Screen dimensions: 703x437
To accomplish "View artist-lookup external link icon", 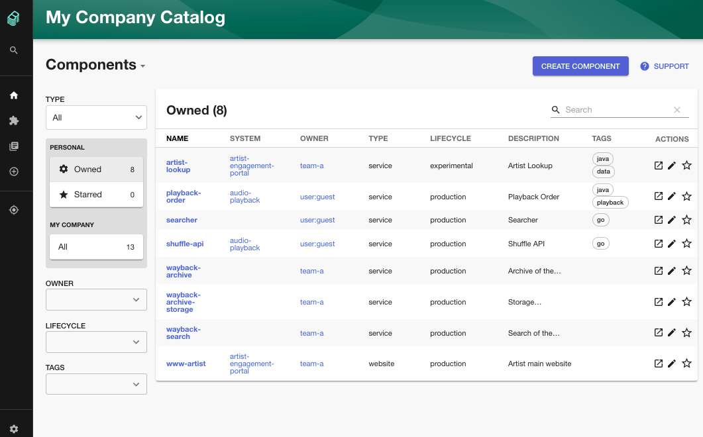I will tap(658, 166).
